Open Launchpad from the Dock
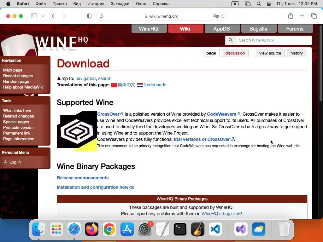 click(x=56, y=229)
